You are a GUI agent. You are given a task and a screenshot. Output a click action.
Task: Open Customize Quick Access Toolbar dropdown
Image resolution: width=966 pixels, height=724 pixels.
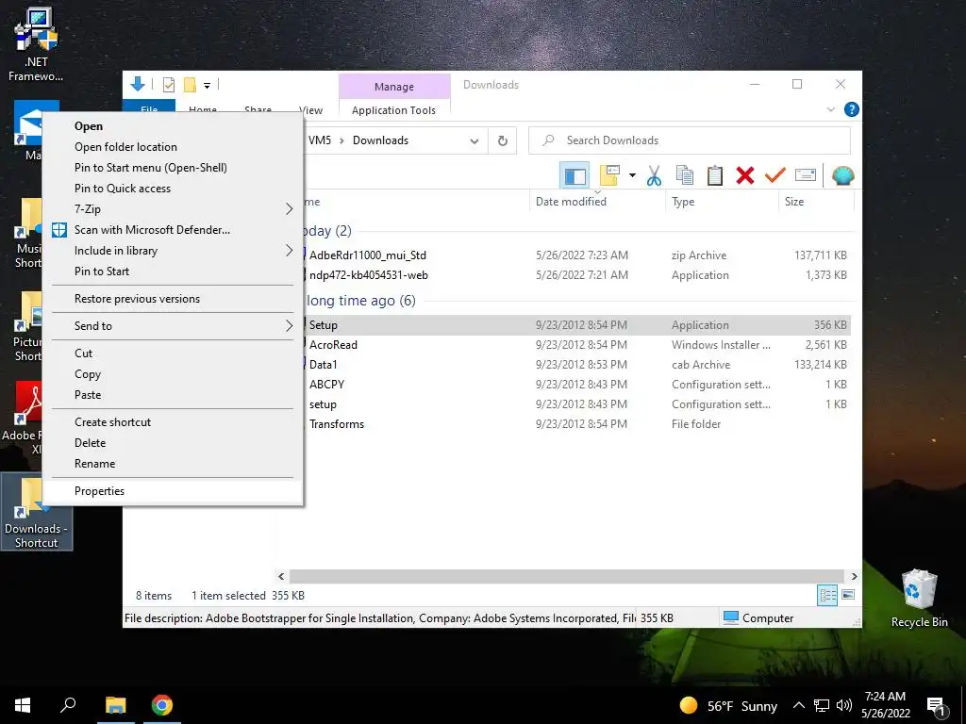[207, 86]
